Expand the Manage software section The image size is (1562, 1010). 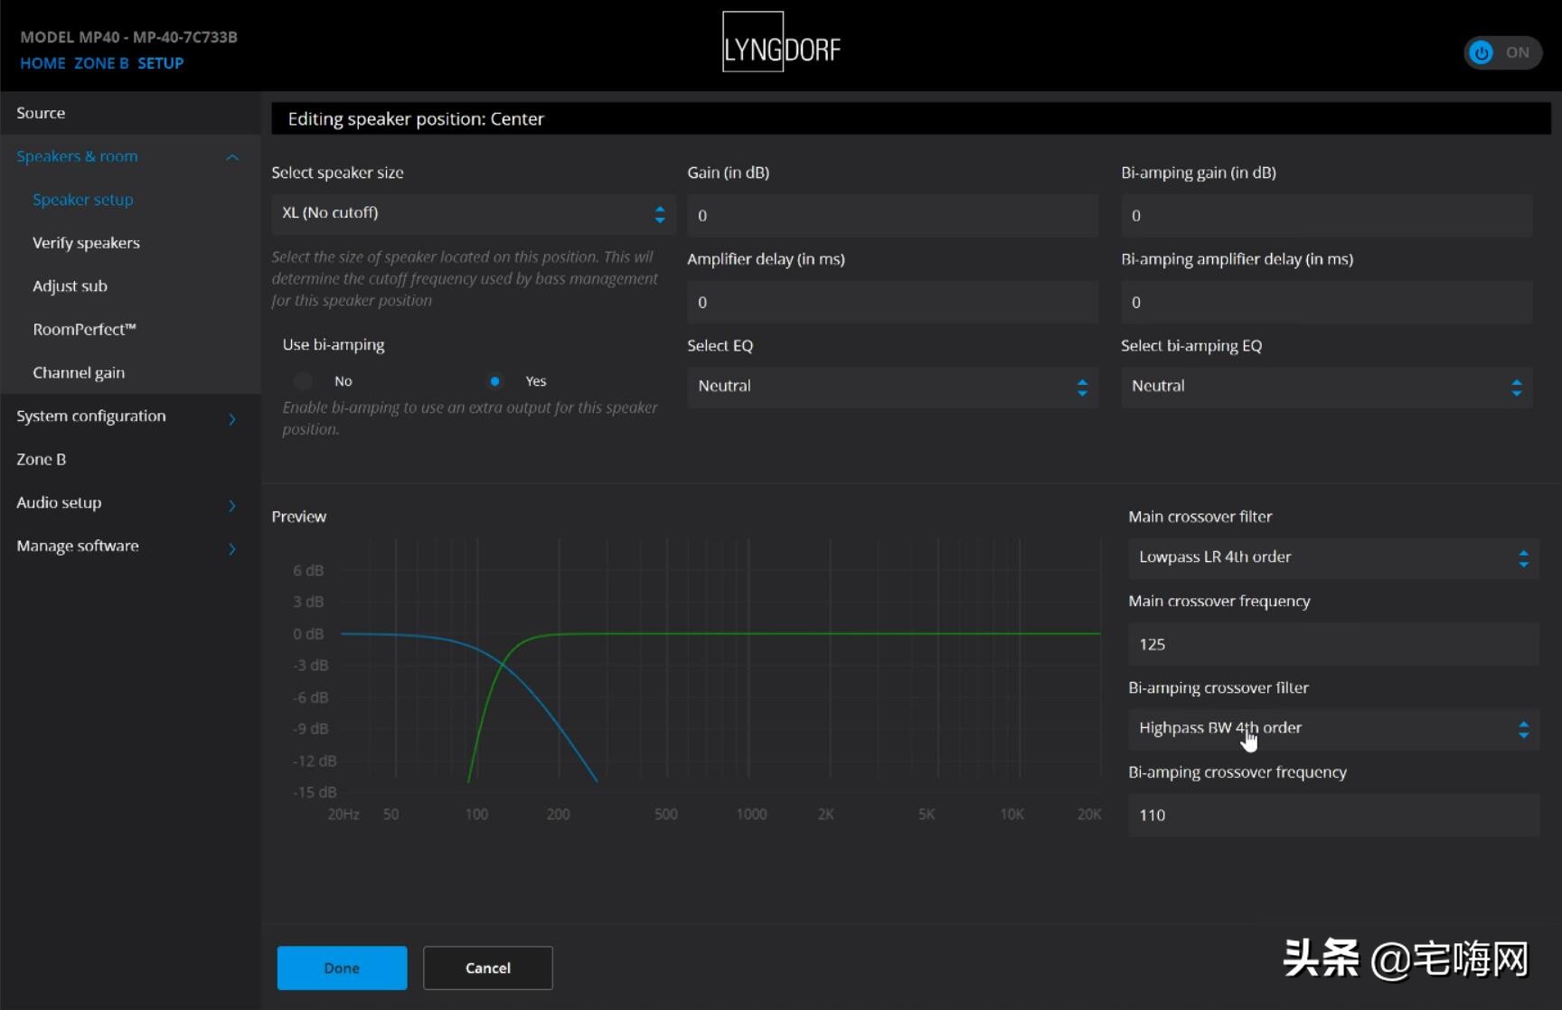pos(232,548)
